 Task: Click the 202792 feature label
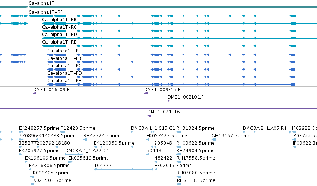45,143
